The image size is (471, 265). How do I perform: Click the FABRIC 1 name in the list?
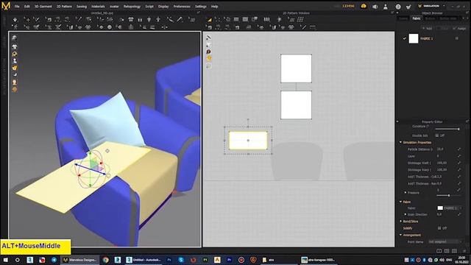click(427, 38)
